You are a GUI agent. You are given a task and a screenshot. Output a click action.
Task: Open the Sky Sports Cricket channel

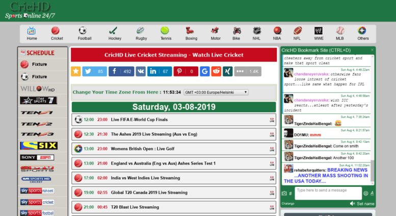click(x=37, y=202)
